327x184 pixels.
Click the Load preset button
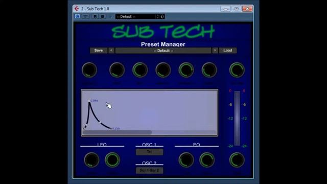click(228, 50)
